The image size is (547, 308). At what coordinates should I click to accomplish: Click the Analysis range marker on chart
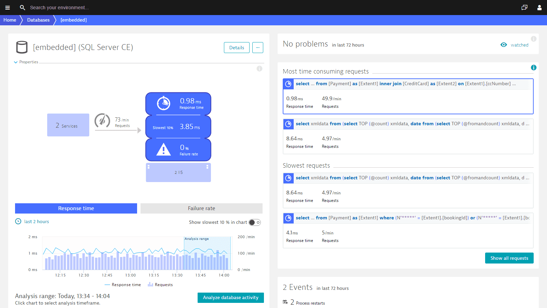(x=197, y=239)
